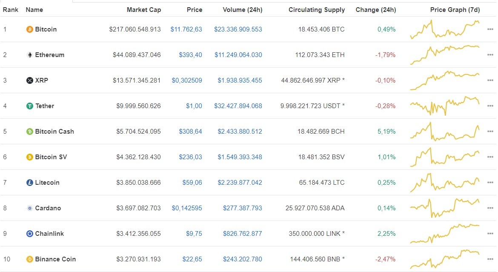Sort coins by Change (24h)

[375, 9]
